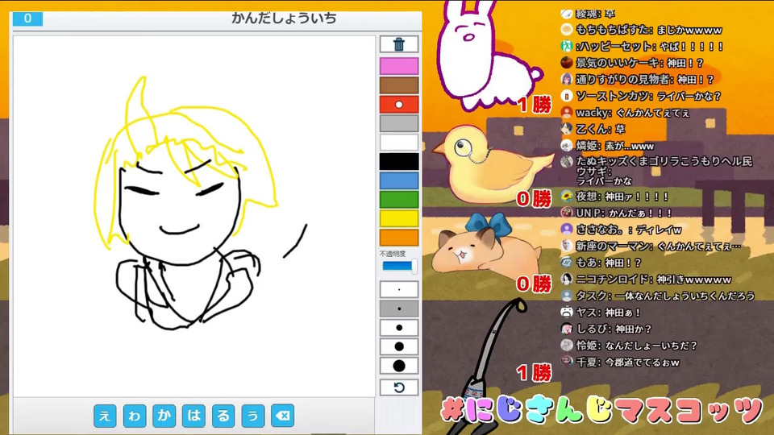Click chat message もあ: 神田！？

(601, 263)
